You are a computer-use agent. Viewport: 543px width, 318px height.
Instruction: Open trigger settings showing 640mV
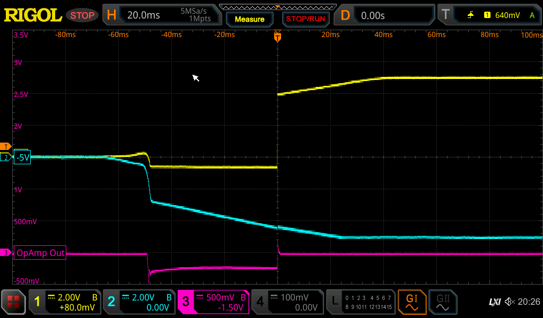[489, 15]
